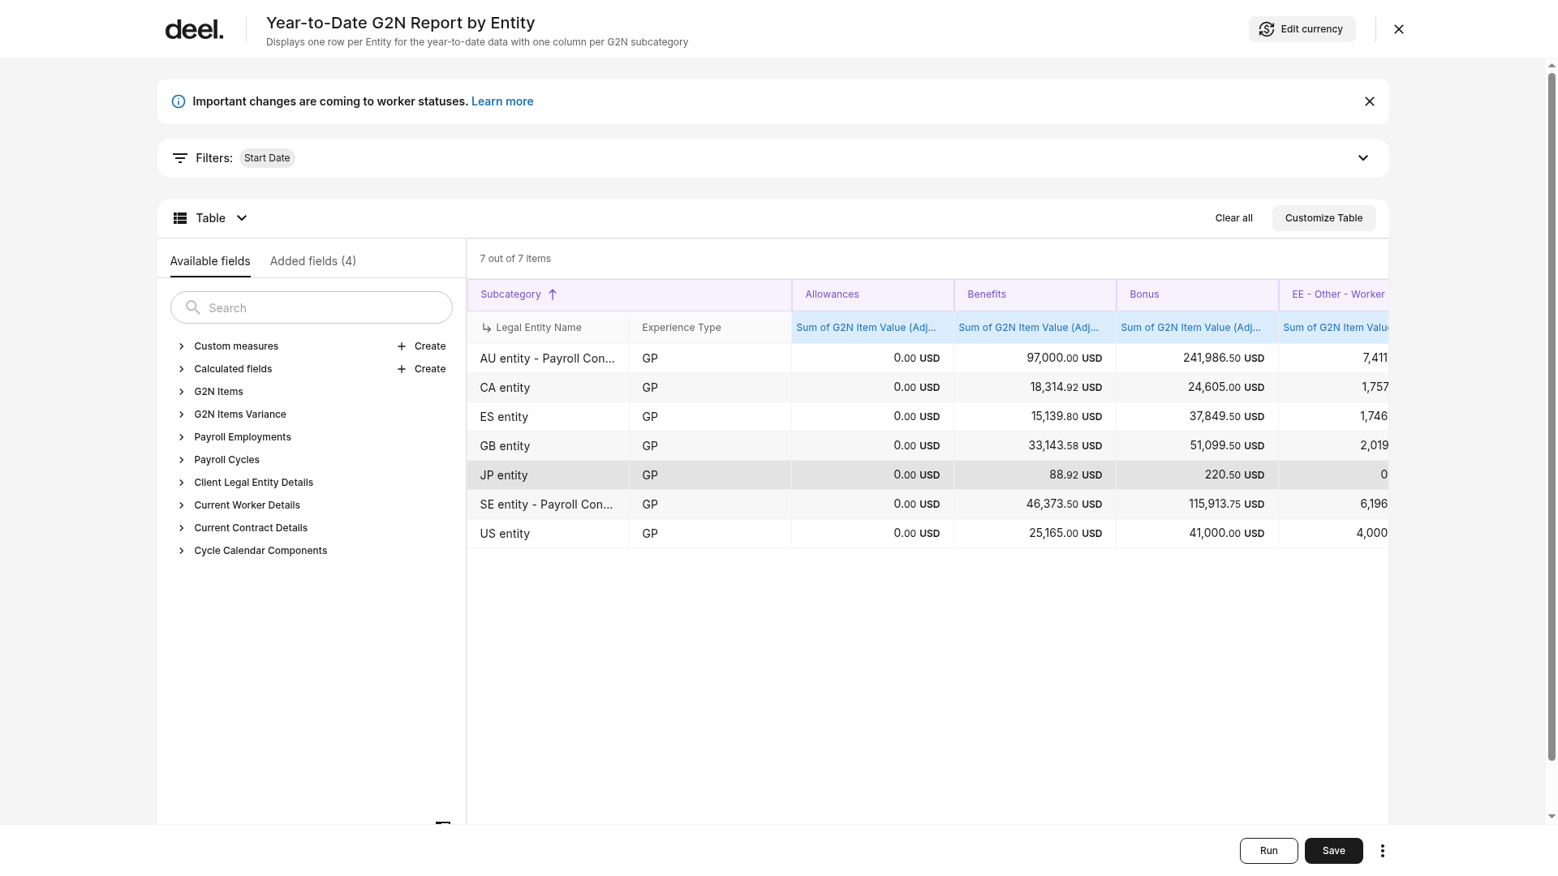Click the Benefits column header
The image size is (1558, 876).
click(x=1035, y=294)
